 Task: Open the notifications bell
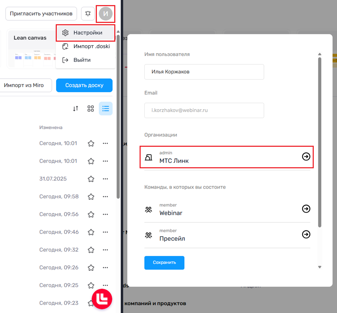88,14
